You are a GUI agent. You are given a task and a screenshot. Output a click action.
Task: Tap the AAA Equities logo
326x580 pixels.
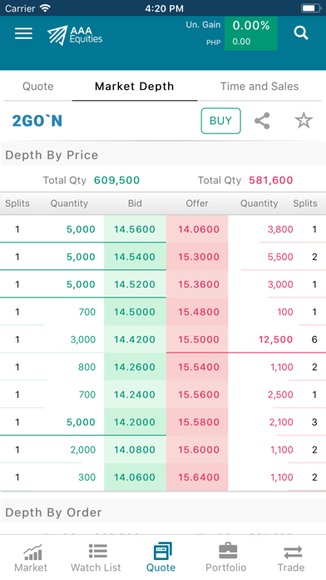tap(75, 35)
